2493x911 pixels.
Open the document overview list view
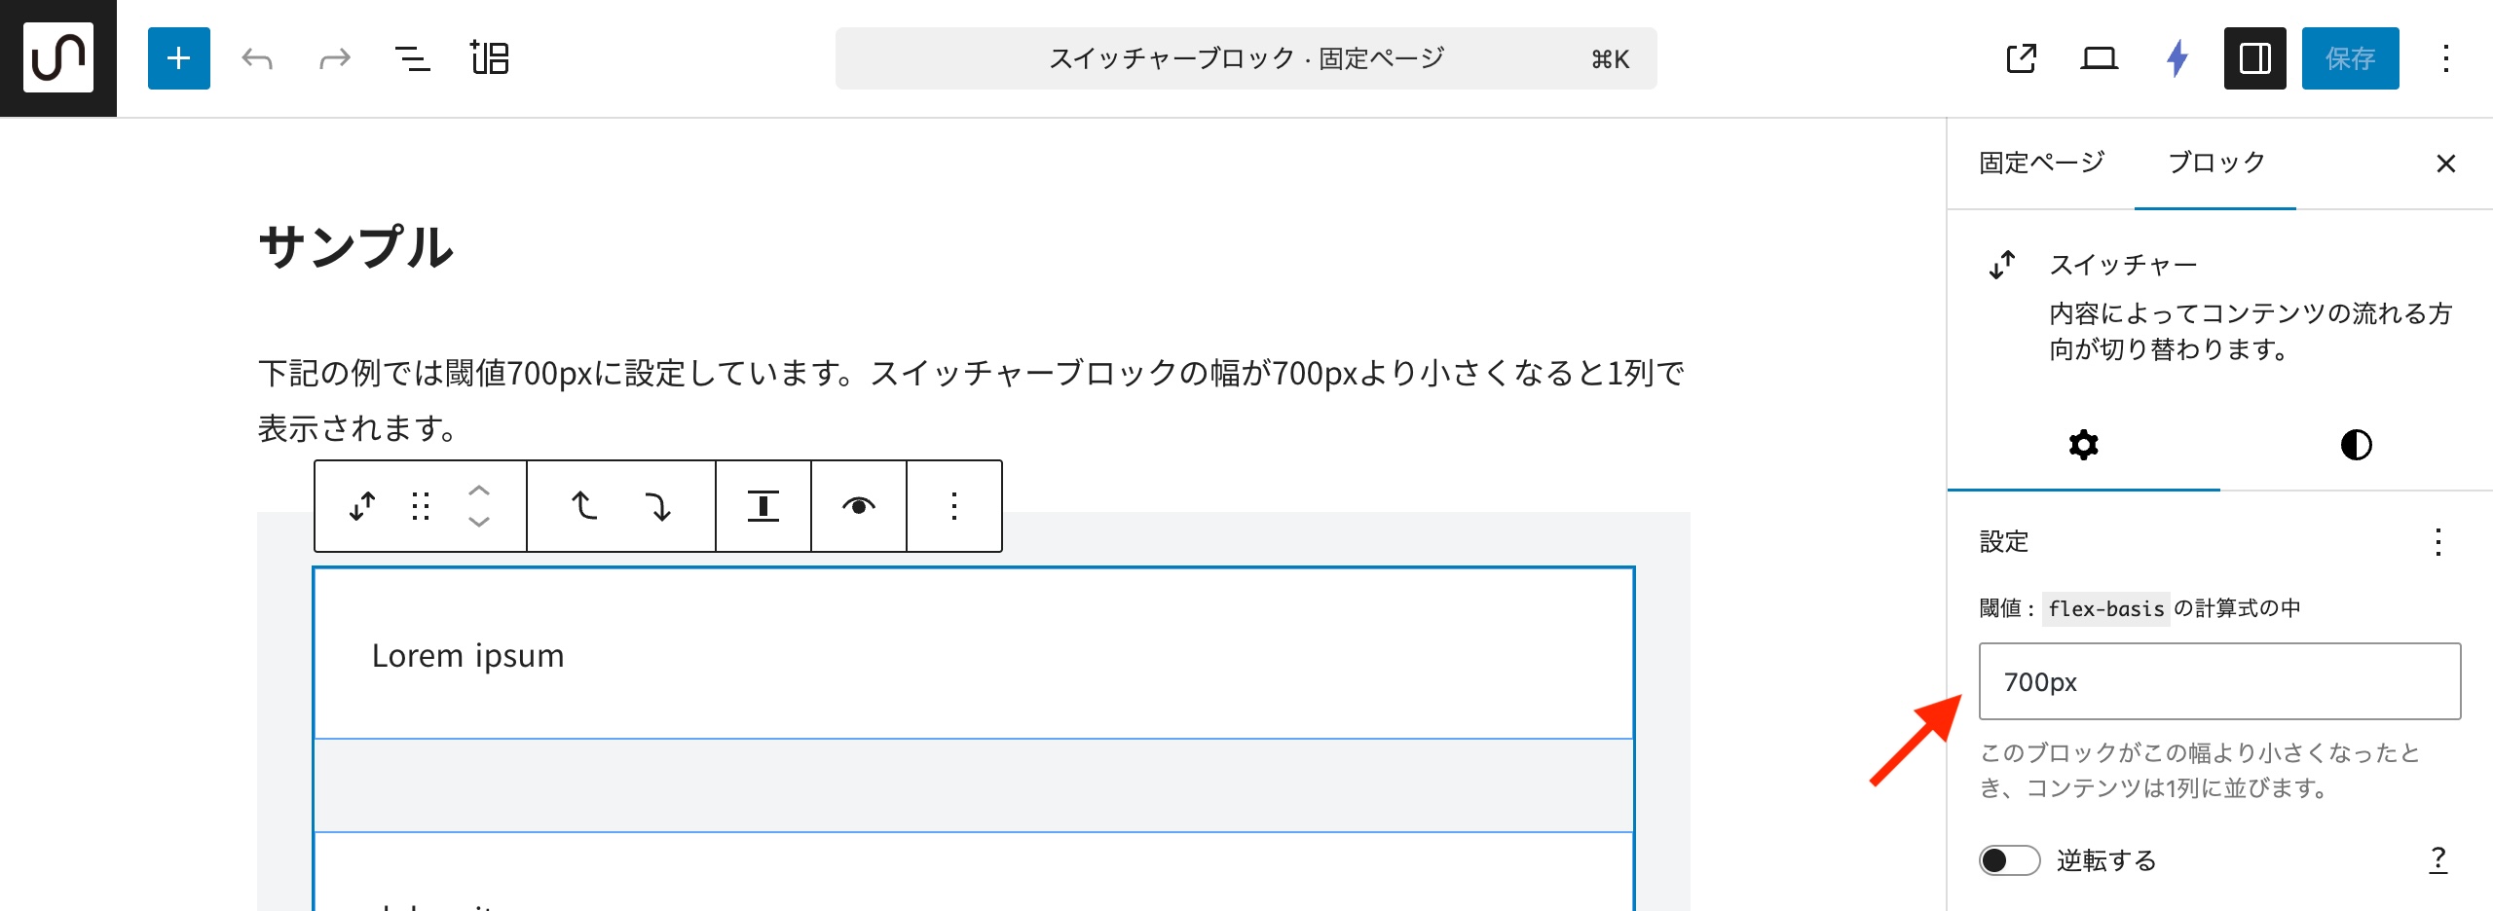[412, 58]
